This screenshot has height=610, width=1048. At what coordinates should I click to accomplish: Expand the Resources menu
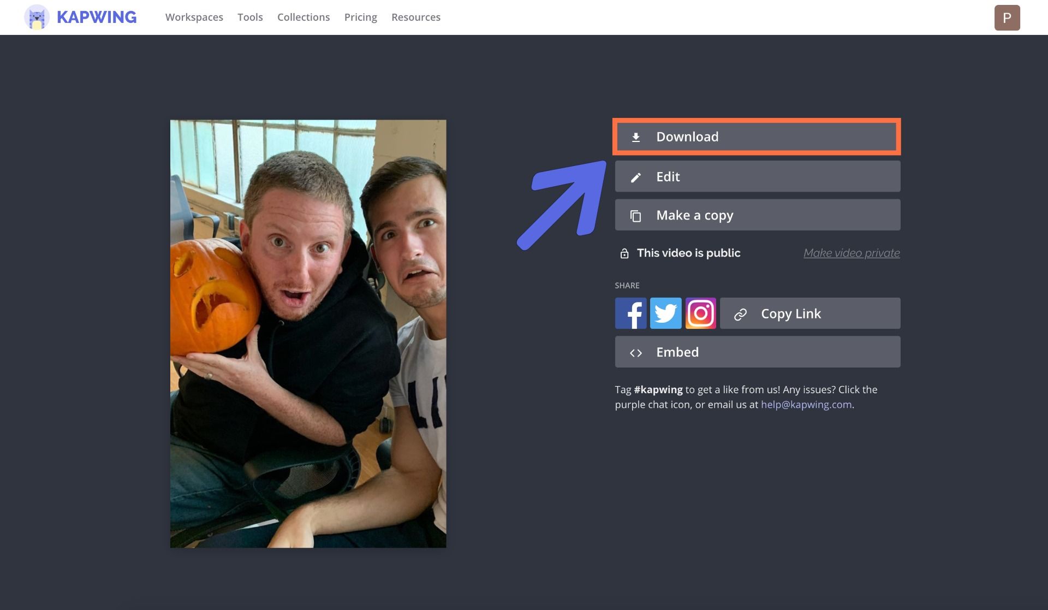(x=416, y=17)
